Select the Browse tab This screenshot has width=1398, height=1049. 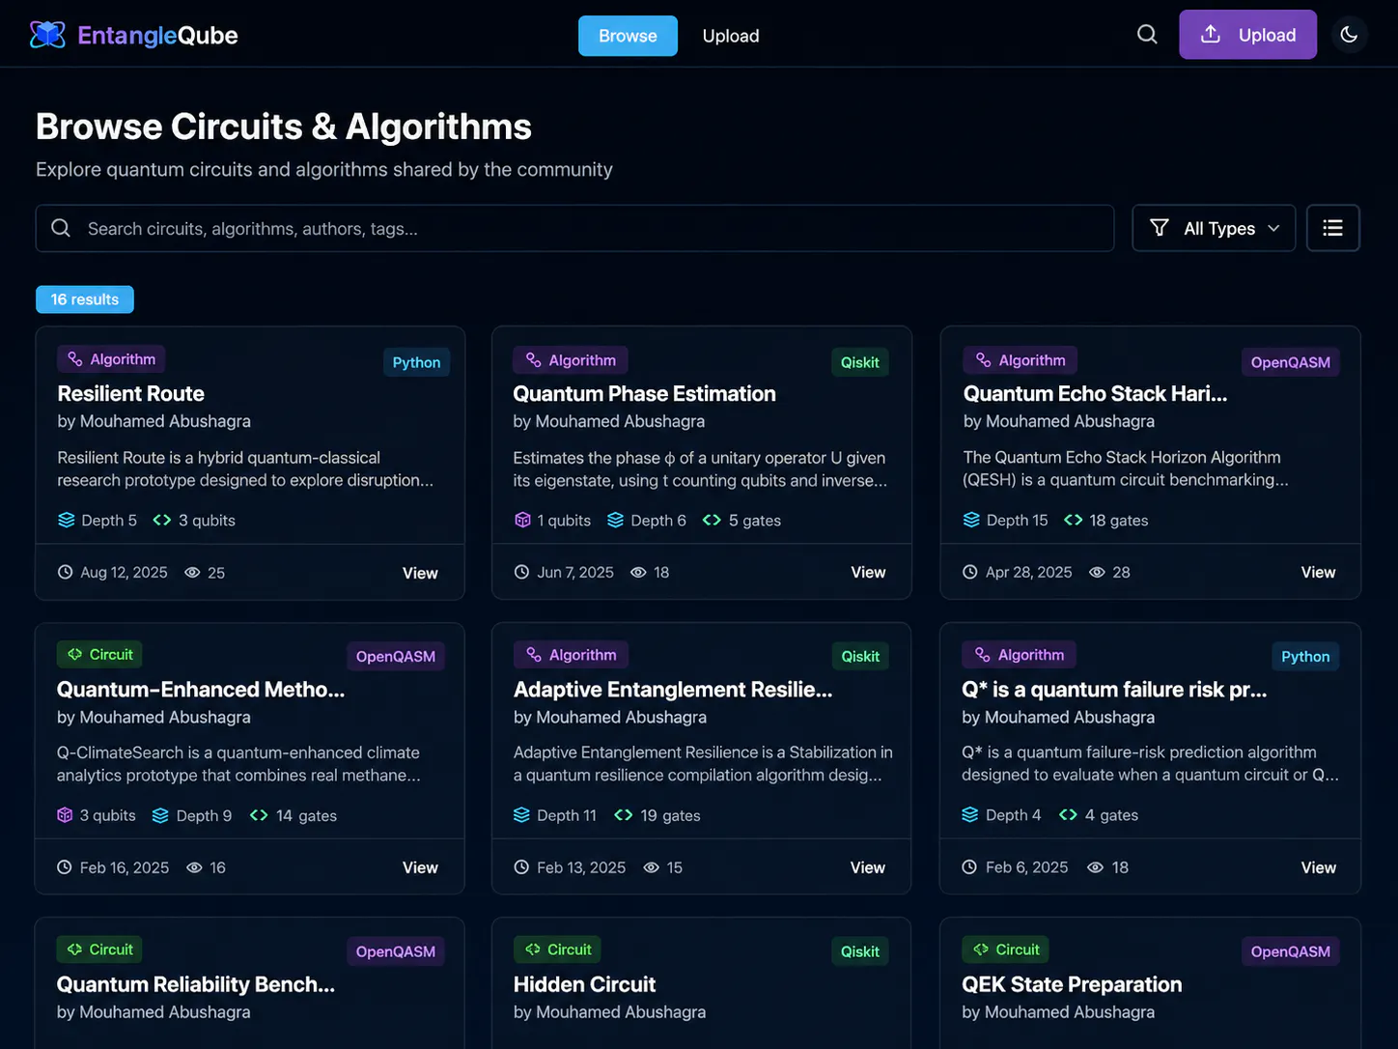coord(628,36)
